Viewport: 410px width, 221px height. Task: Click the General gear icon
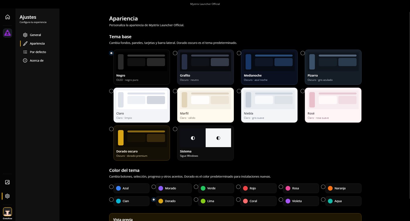pyautogui.click(x=25, y=35)
